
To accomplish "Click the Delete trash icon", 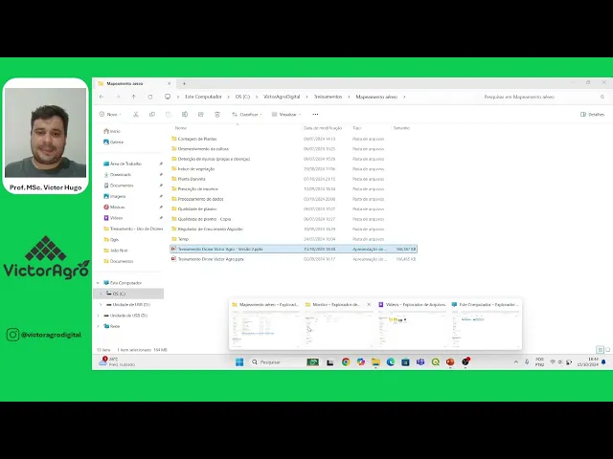I will (x=217, y=115).
